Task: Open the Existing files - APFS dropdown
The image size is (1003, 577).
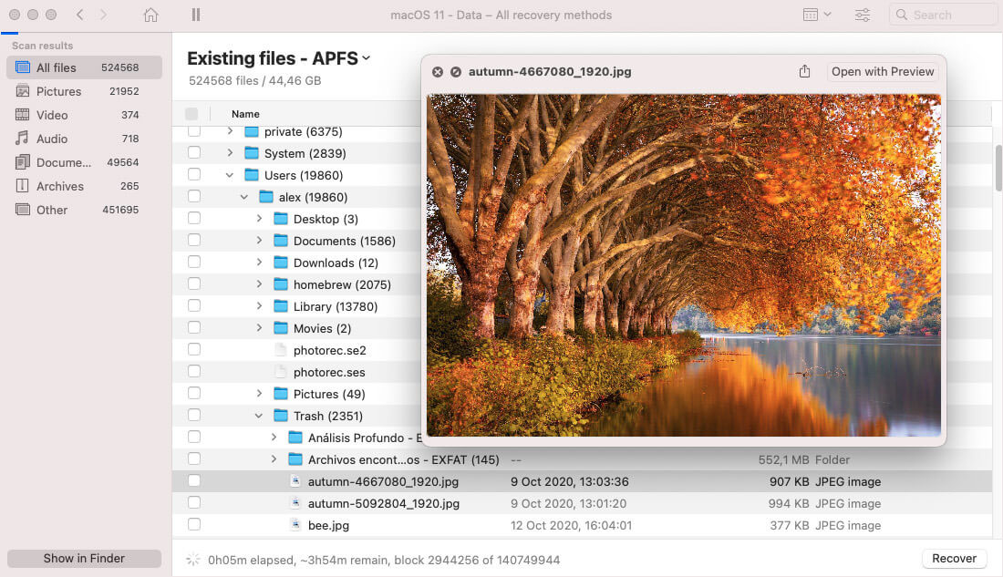Action: (x=364, y=57)
